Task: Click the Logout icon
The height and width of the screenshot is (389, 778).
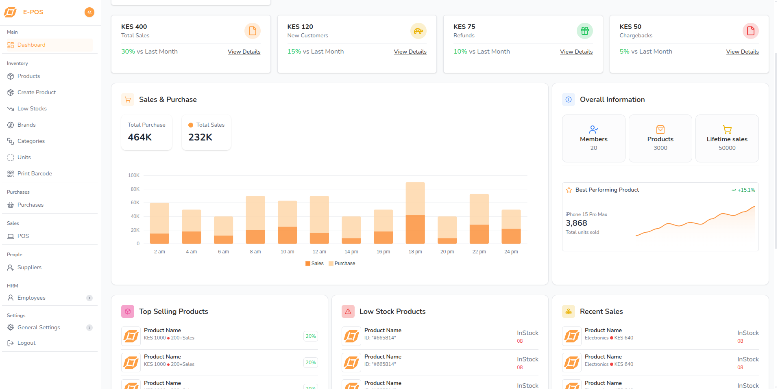Action: (x=11, y=343)
